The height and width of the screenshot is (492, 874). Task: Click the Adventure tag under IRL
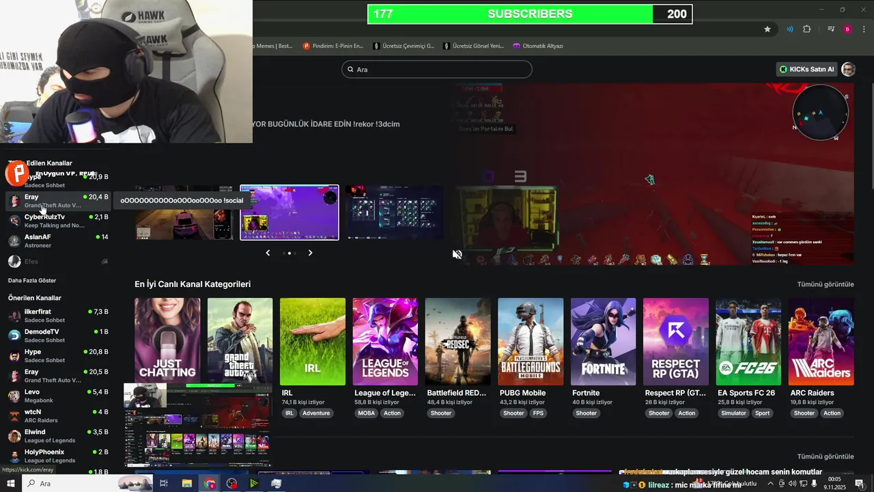(x=316, y=413)
